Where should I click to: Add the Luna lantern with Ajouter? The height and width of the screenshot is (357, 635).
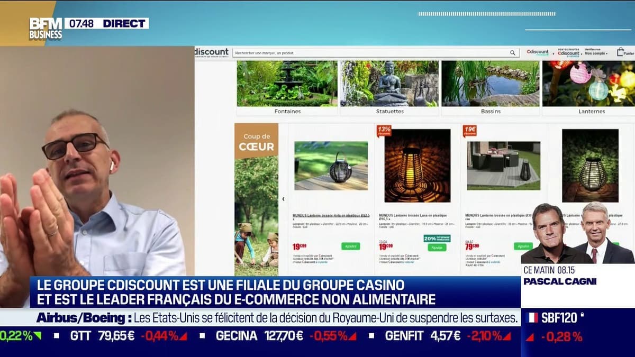[437, 248]
